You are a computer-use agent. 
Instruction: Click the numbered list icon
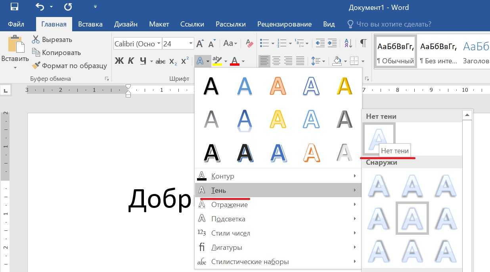click(282, 43)
